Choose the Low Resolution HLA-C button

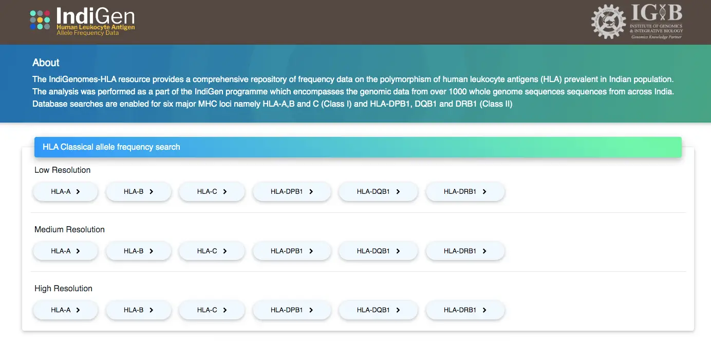pos(212,192)
